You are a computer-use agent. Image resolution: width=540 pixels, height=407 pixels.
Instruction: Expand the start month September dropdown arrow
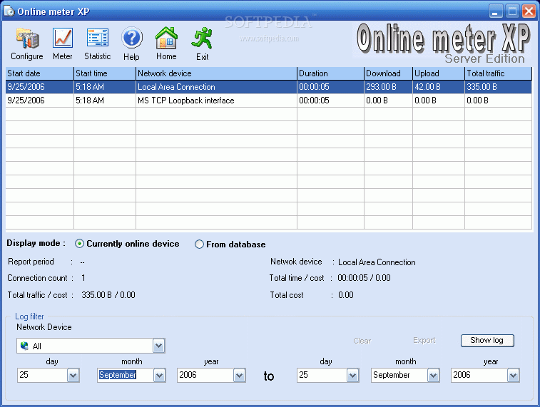(x=159, y=375)
